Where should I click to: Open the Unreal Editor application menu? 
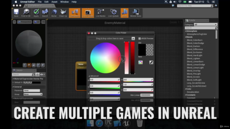27,2
